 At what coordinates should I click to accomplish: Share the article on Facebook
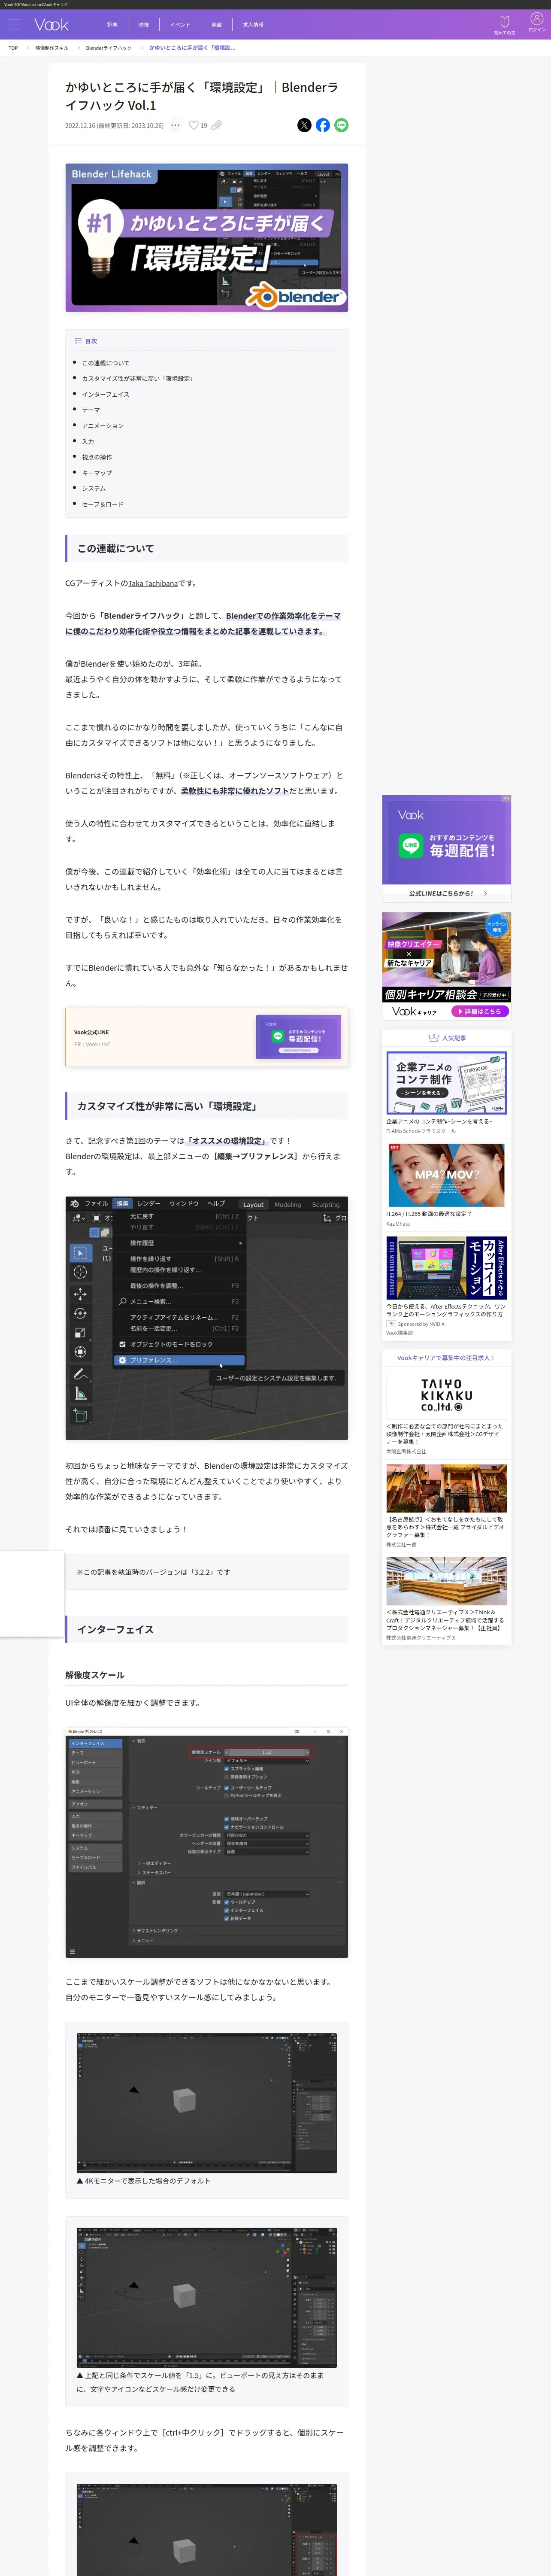pyautogui.click(x=323, y=125)
